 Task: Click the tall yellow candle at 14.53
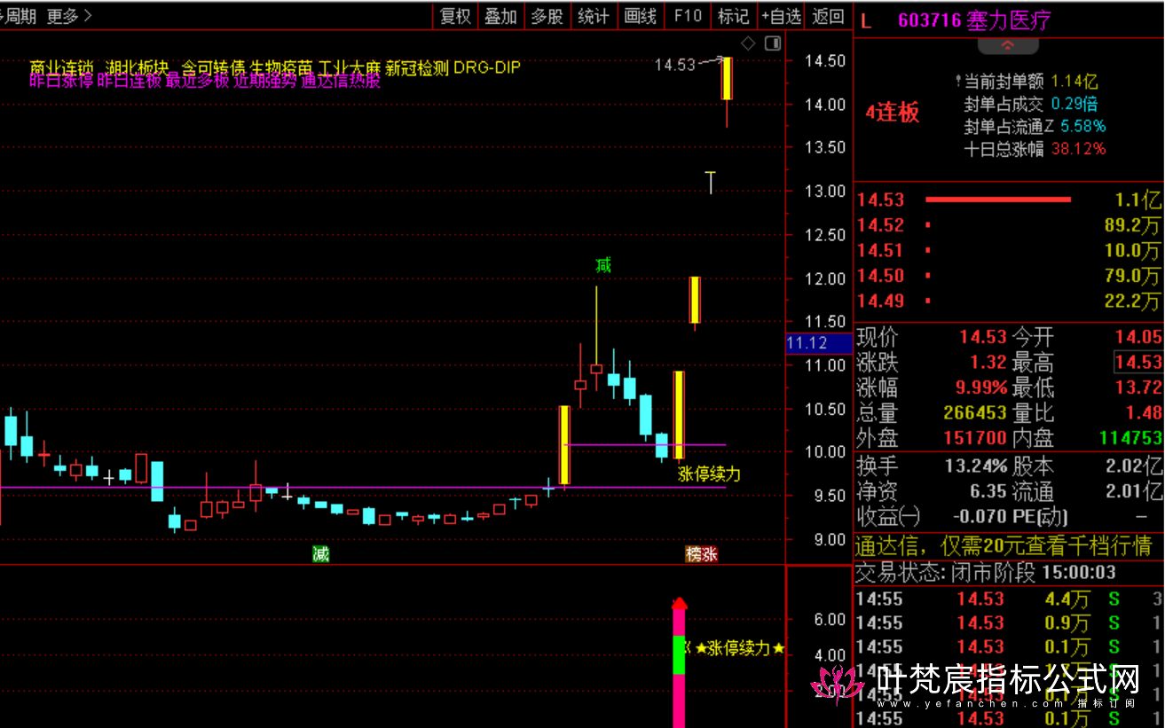click(x=727, y=78)
